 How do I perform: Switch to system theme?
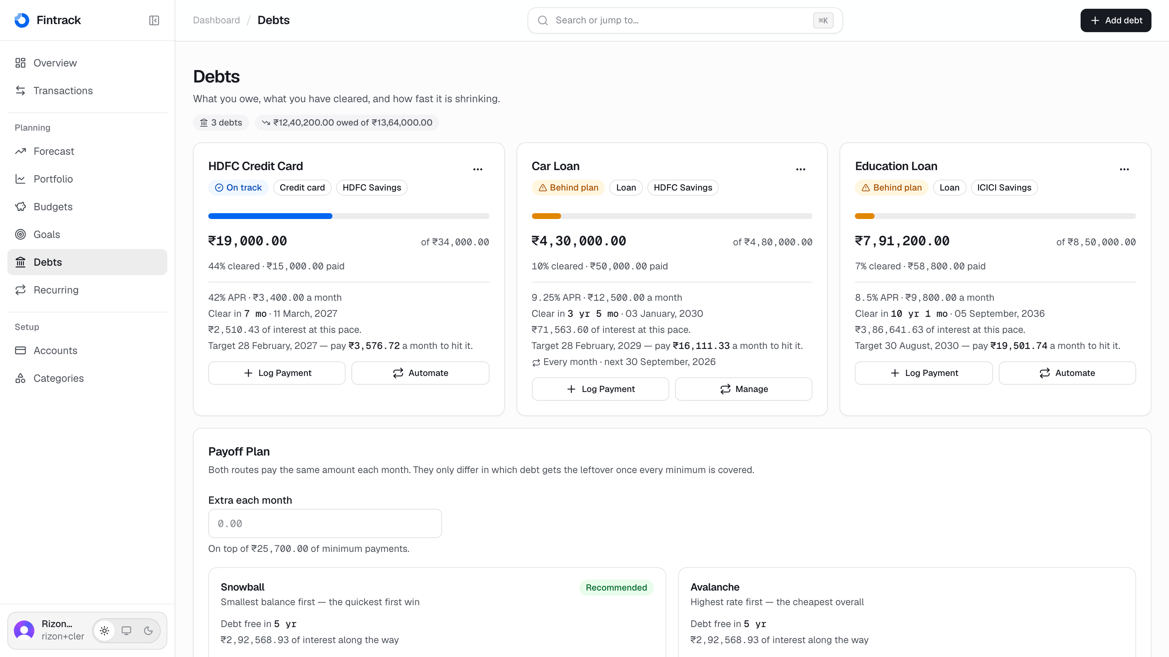click(x=126, y=631)
